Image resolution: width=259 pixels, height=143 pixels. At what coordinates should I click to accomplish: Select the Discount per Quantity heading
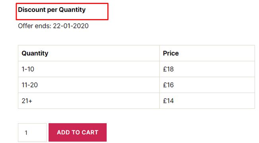(52, 10)
